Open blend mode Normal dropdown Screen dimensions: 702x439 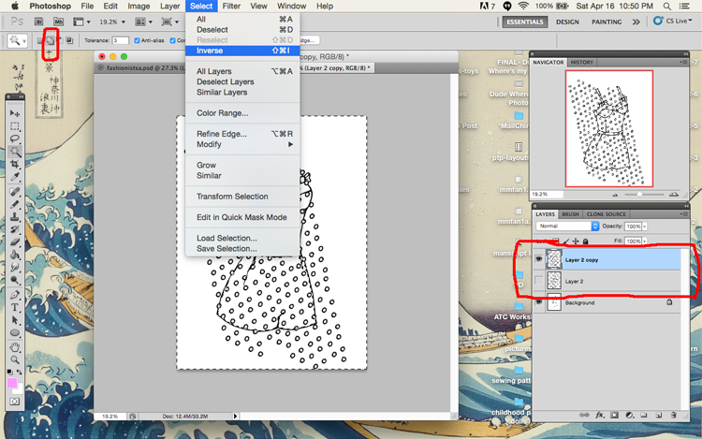568,226
